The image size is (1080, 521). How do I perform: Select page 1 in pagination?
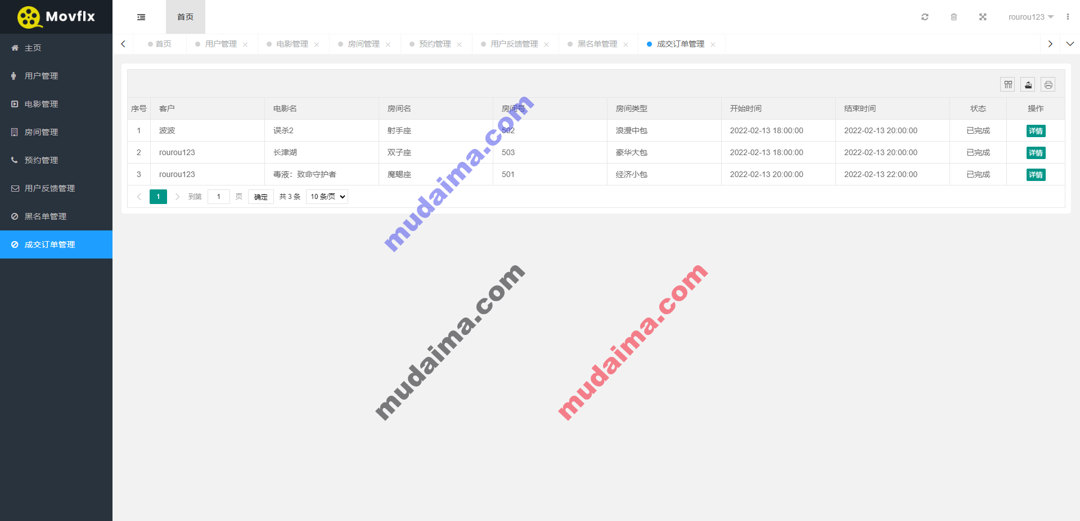tap(158, 197)
